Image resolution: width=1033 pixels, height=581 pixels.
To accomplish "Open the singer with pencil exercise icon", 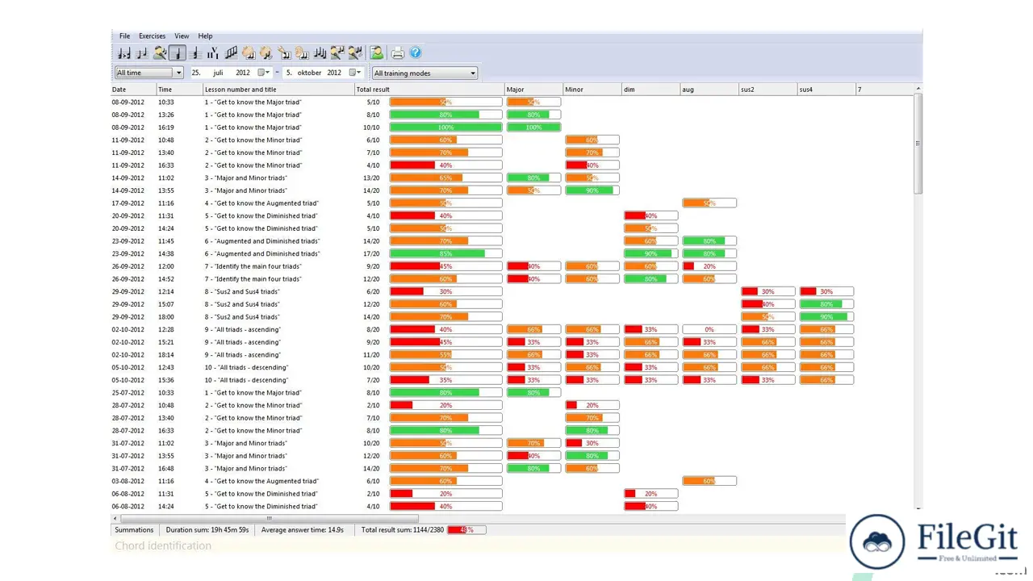I will [x=355, y=53].
